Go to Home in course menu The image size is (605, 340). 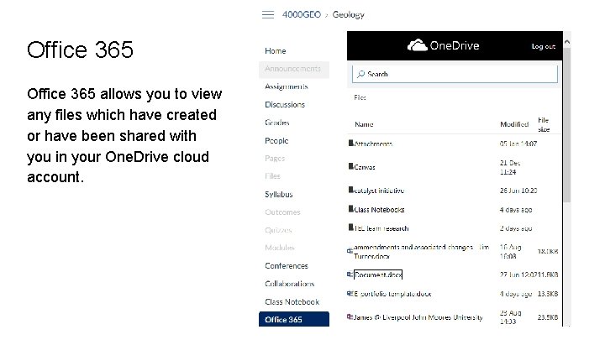tap(276, 51)
